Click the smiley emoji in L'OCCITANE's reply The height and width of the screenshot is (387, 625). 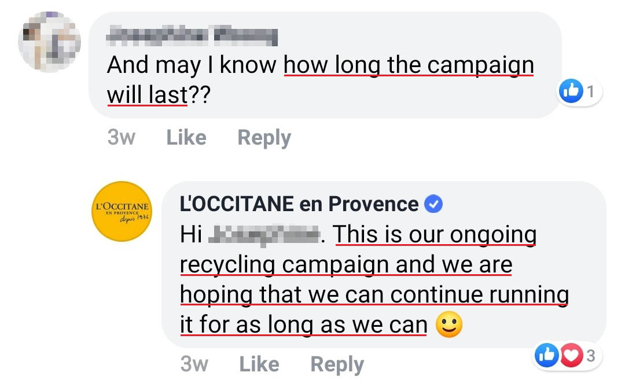click(x=449, y=325)
